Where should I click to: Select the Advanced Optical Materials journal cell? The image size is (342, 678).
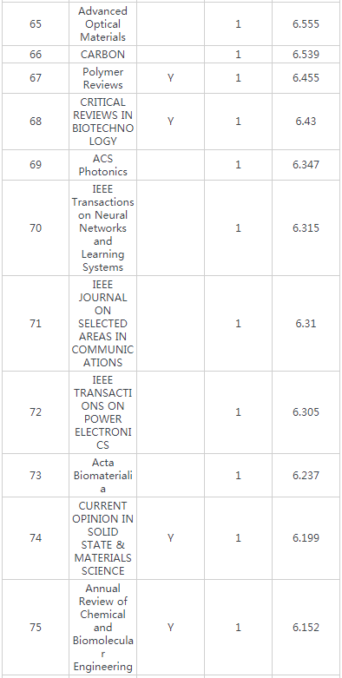tap(103, 24)
